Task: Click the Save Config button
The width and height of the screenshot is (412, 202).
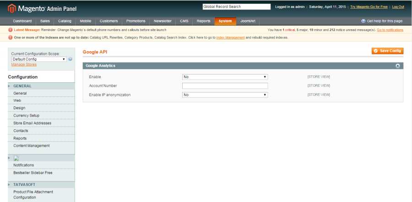Action: point(387,51)
